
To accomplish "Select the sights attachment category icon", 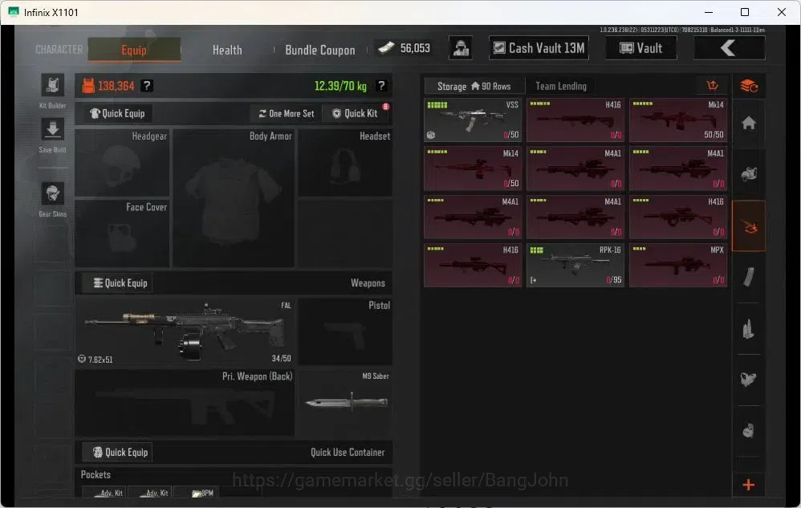I will (x=749, y=380).
